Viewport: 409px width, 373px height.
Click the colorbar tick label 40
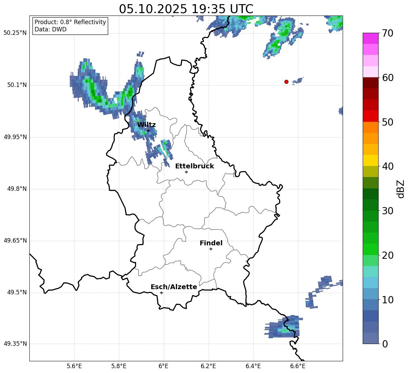[388, 166]
